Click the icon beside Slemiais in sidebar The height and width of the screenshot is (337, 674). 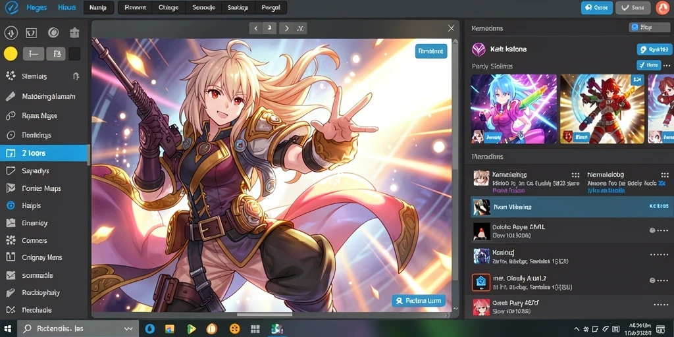11,76
